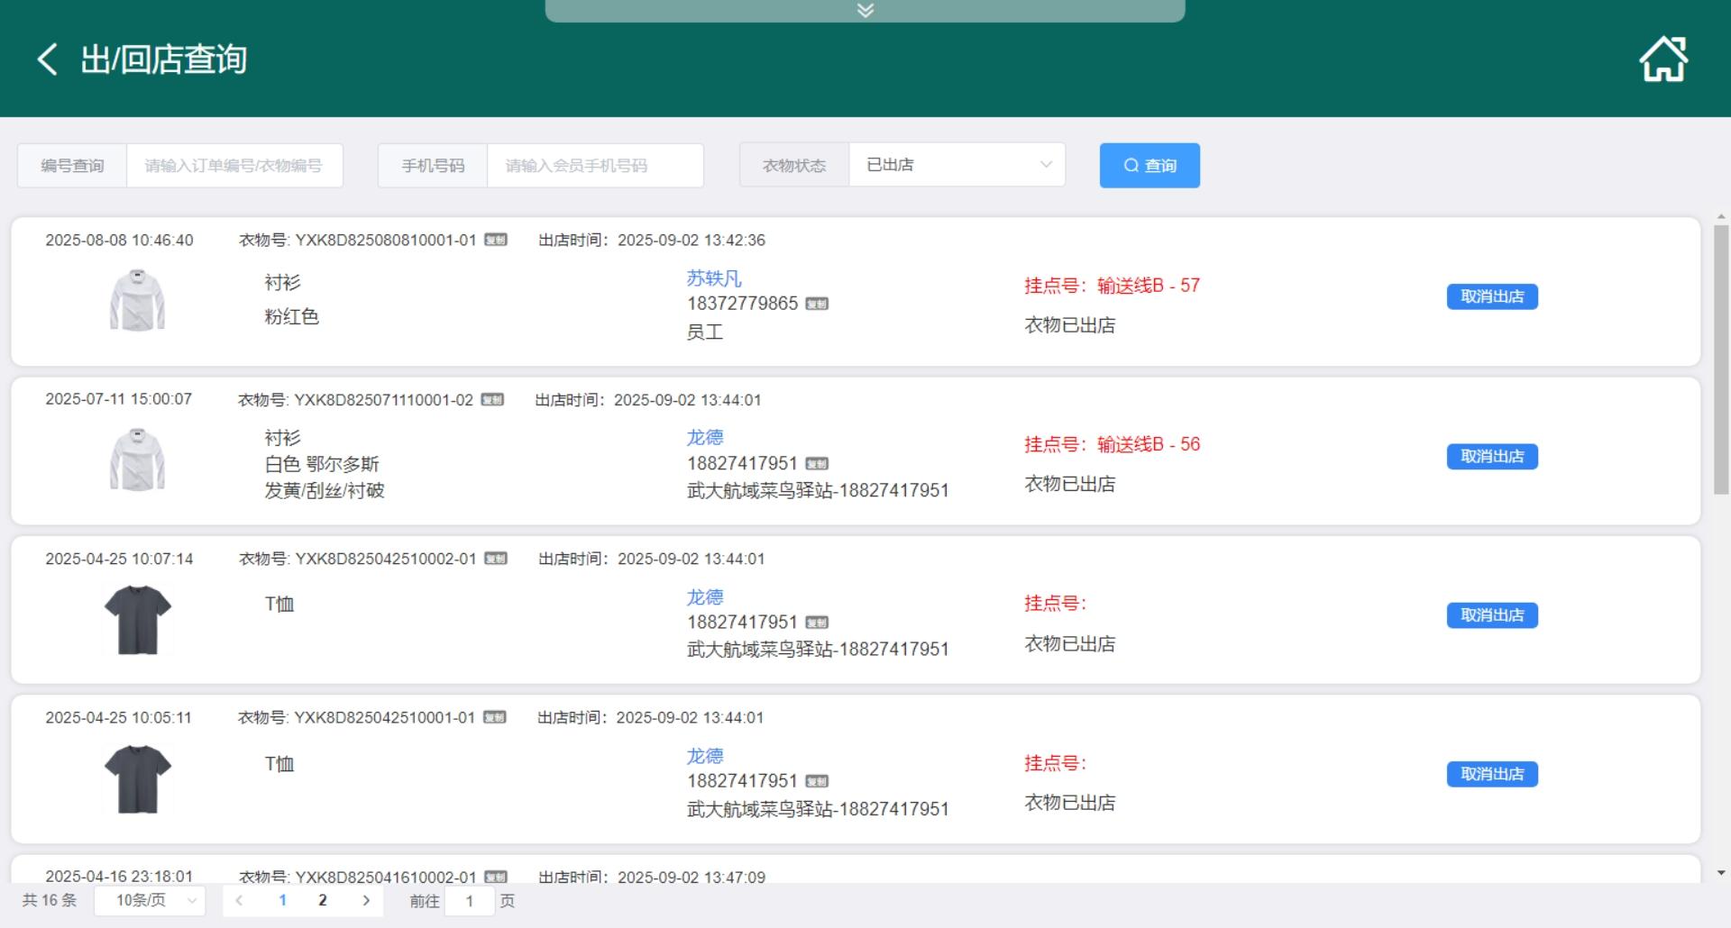
Task: Click the 编号查询 input field
Action: (x=234, y=166)
